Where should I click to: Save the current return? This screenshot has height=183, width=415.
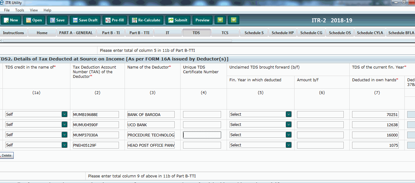pos(57,20)
